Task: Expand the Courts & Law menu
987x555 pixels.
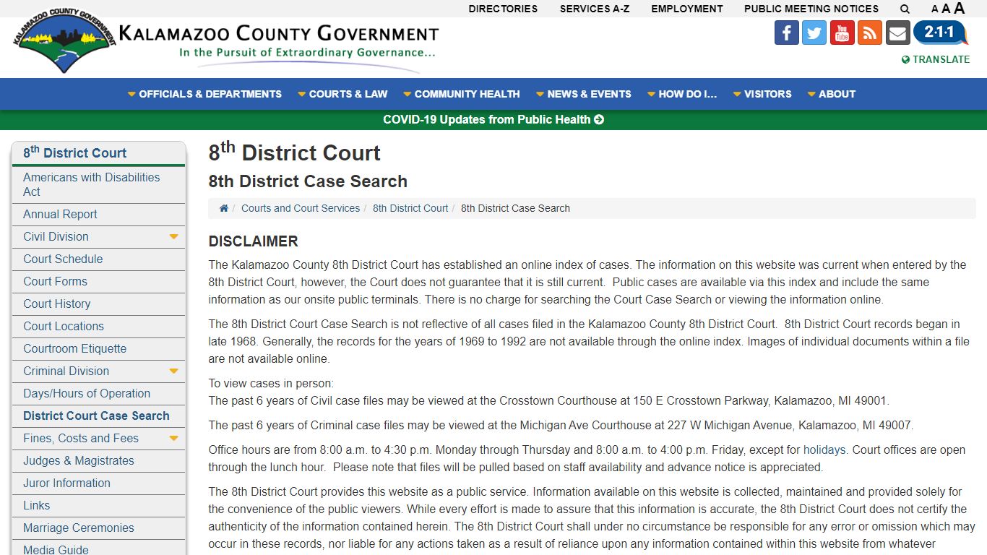Action: (342, 94)
